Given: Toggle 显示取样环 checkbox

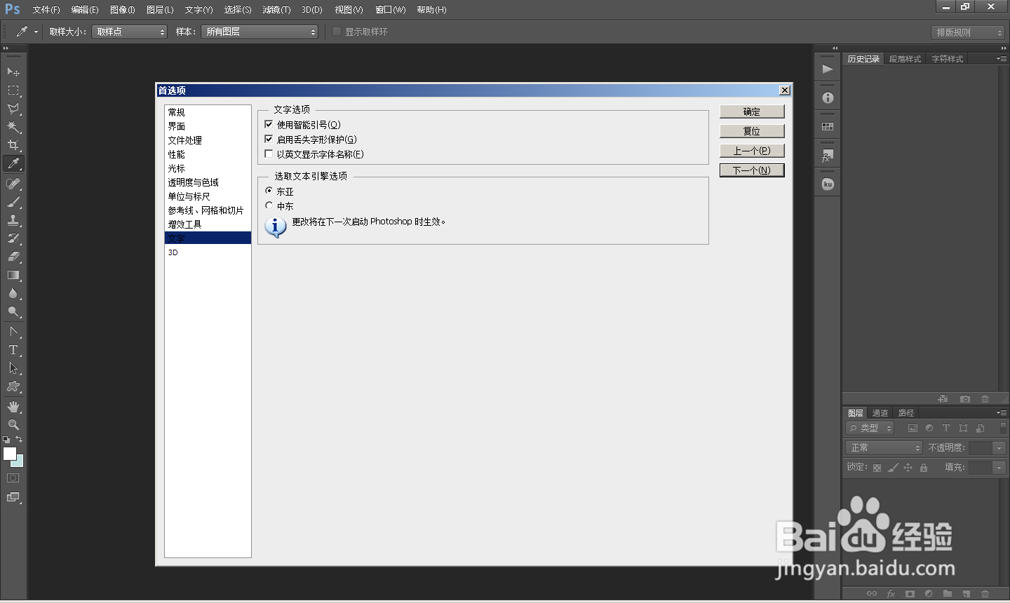Looking at the screenshot, I should [x=337, y=32].
